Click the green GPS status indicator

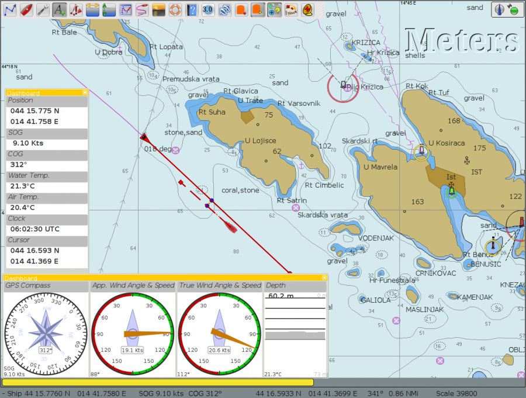coord(514,11)
